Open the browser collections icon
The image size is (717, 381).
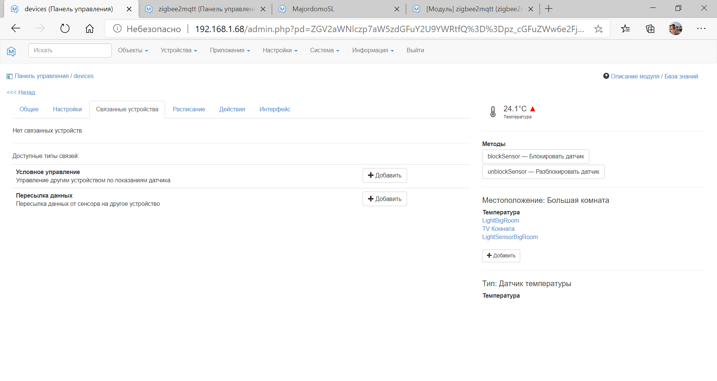tap(650, 28)
